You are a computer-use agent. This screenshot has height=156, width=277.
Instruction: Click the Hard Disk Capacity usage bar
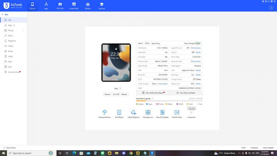tap(169, 101)
